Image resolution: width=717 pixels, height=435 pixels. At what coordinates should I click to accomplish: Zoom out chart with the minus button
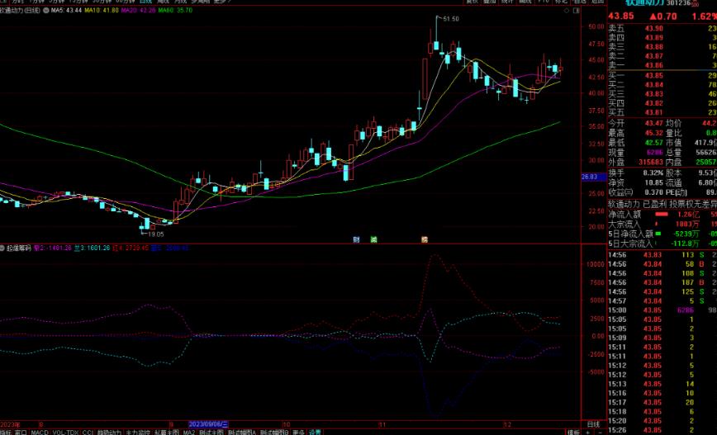pyautogui.click(x=600, y=432)
